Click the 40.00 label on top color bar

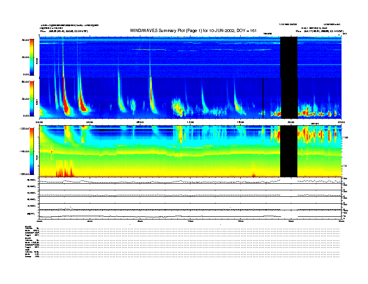coord(25,40)
